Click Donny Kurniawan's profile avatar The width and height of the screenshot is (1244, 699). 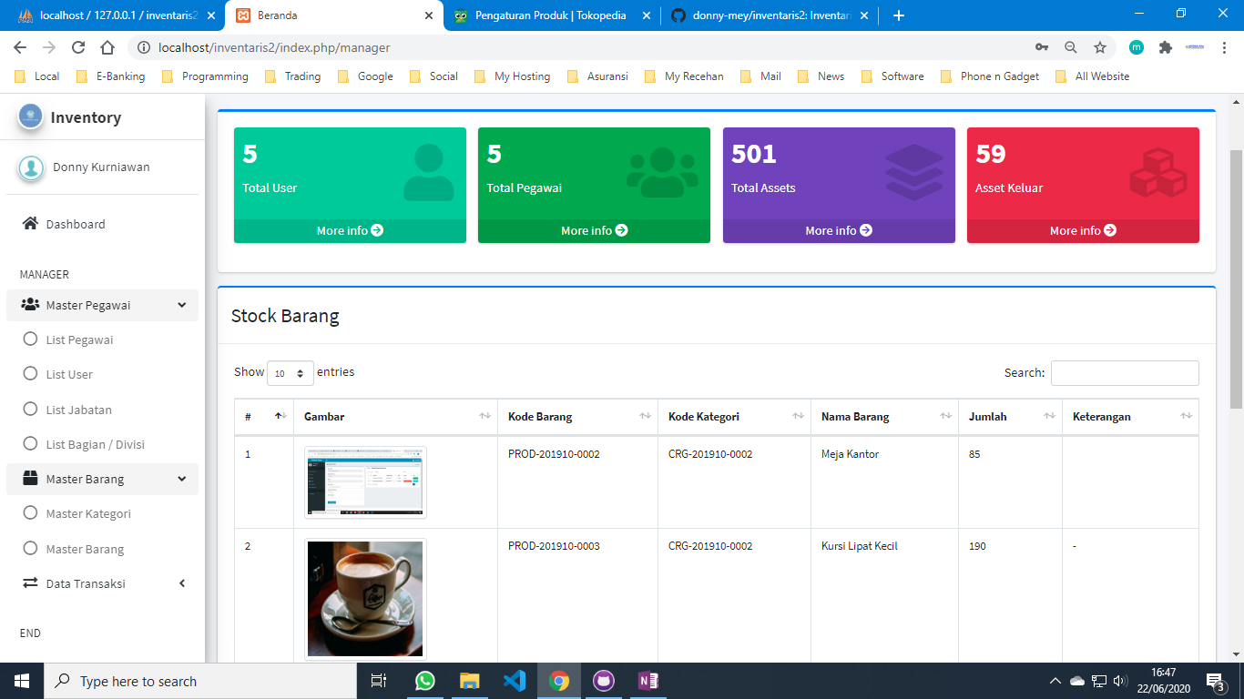31,167
